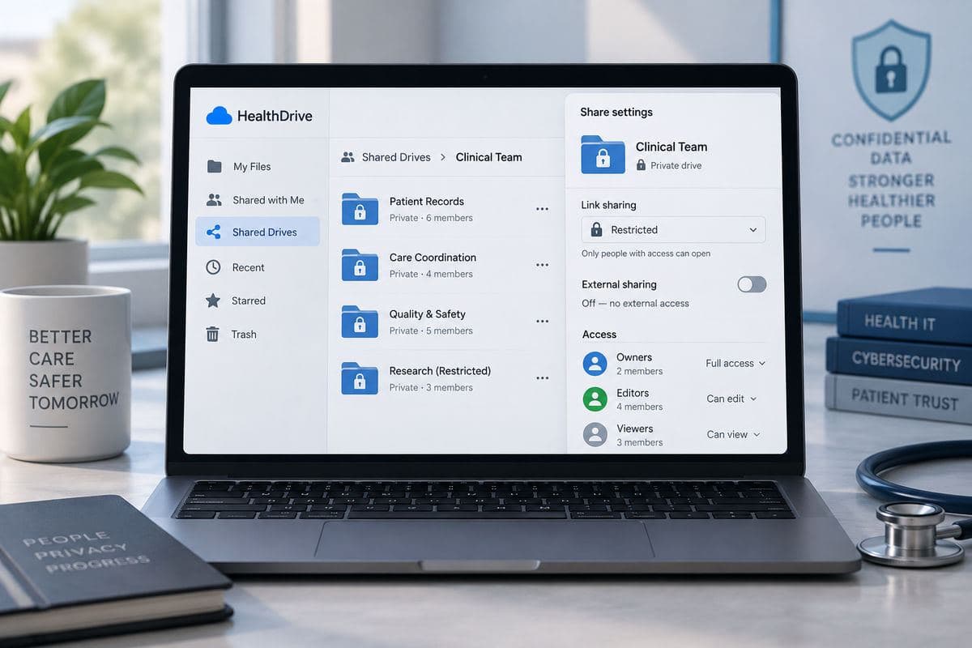The height and width of the screenshot is (648, 972).
Task: Click the small lock icon beside Private drive
Action: (642, 165)
